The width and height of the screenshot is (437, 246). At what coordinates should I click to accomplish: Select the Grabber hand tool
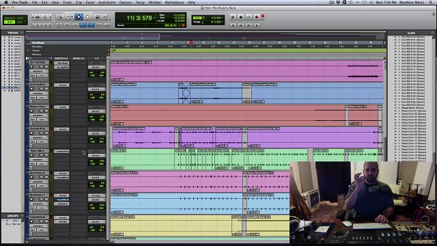point(87,17)
